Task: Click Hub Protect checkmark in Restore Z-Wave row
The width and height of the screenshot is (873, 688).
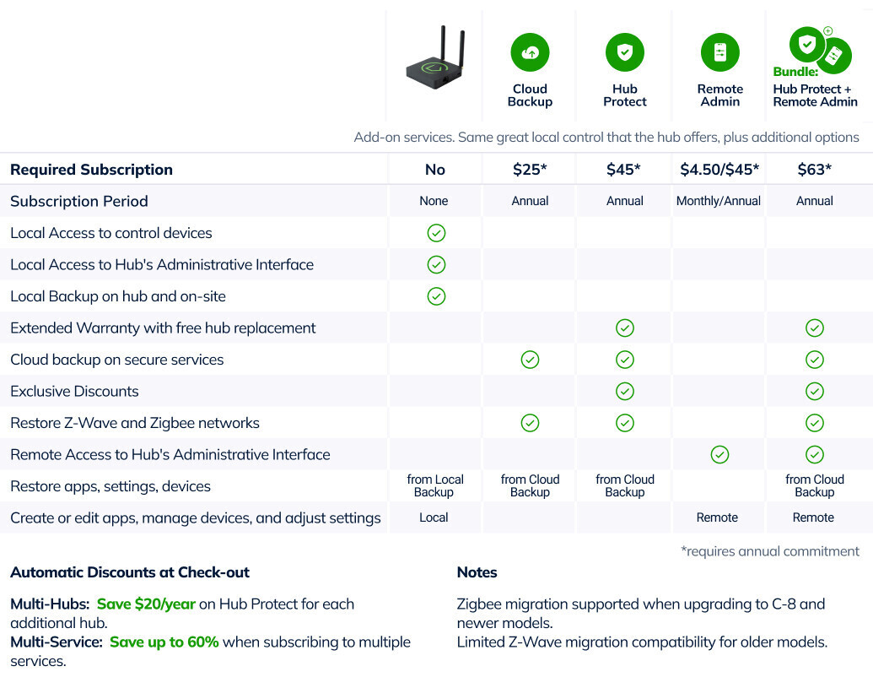Action: click(x=625, y=423)
